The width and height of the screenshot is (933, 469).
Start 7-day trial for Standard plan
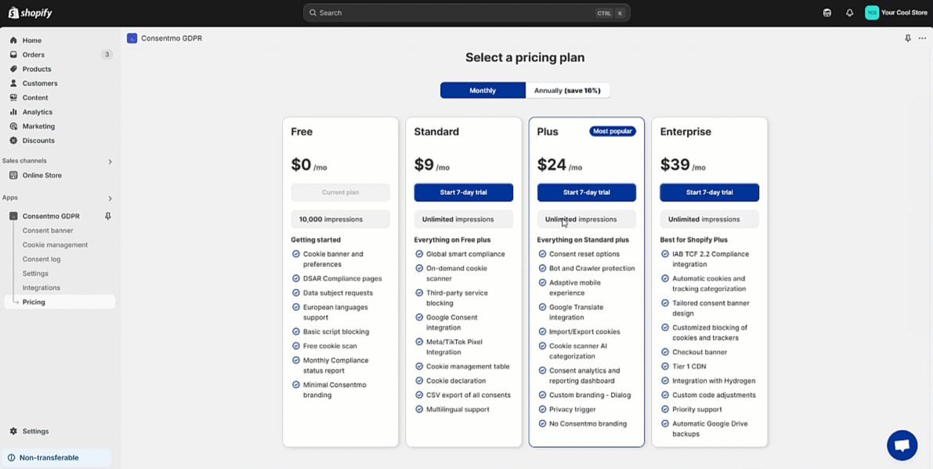coord(463,193)
